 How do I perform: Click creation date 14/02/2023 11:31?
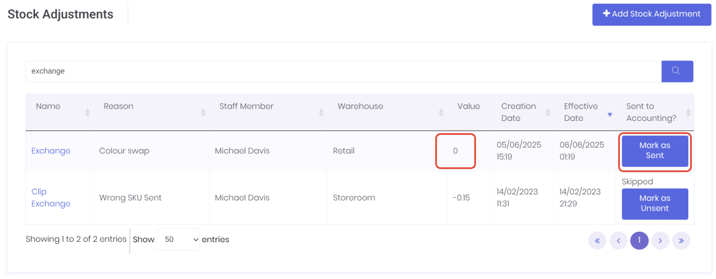517,198
